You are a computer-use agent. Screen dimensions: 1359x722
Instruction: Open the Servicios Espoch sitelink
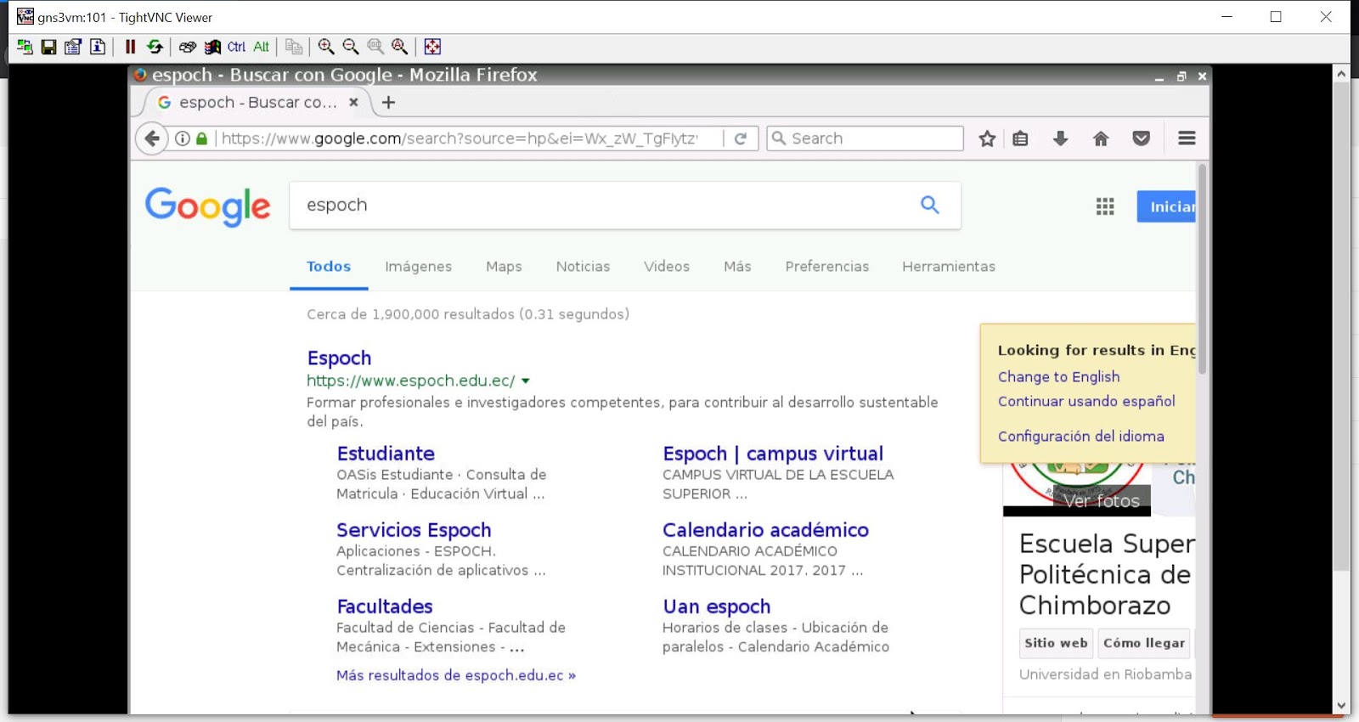pos(414,530)
